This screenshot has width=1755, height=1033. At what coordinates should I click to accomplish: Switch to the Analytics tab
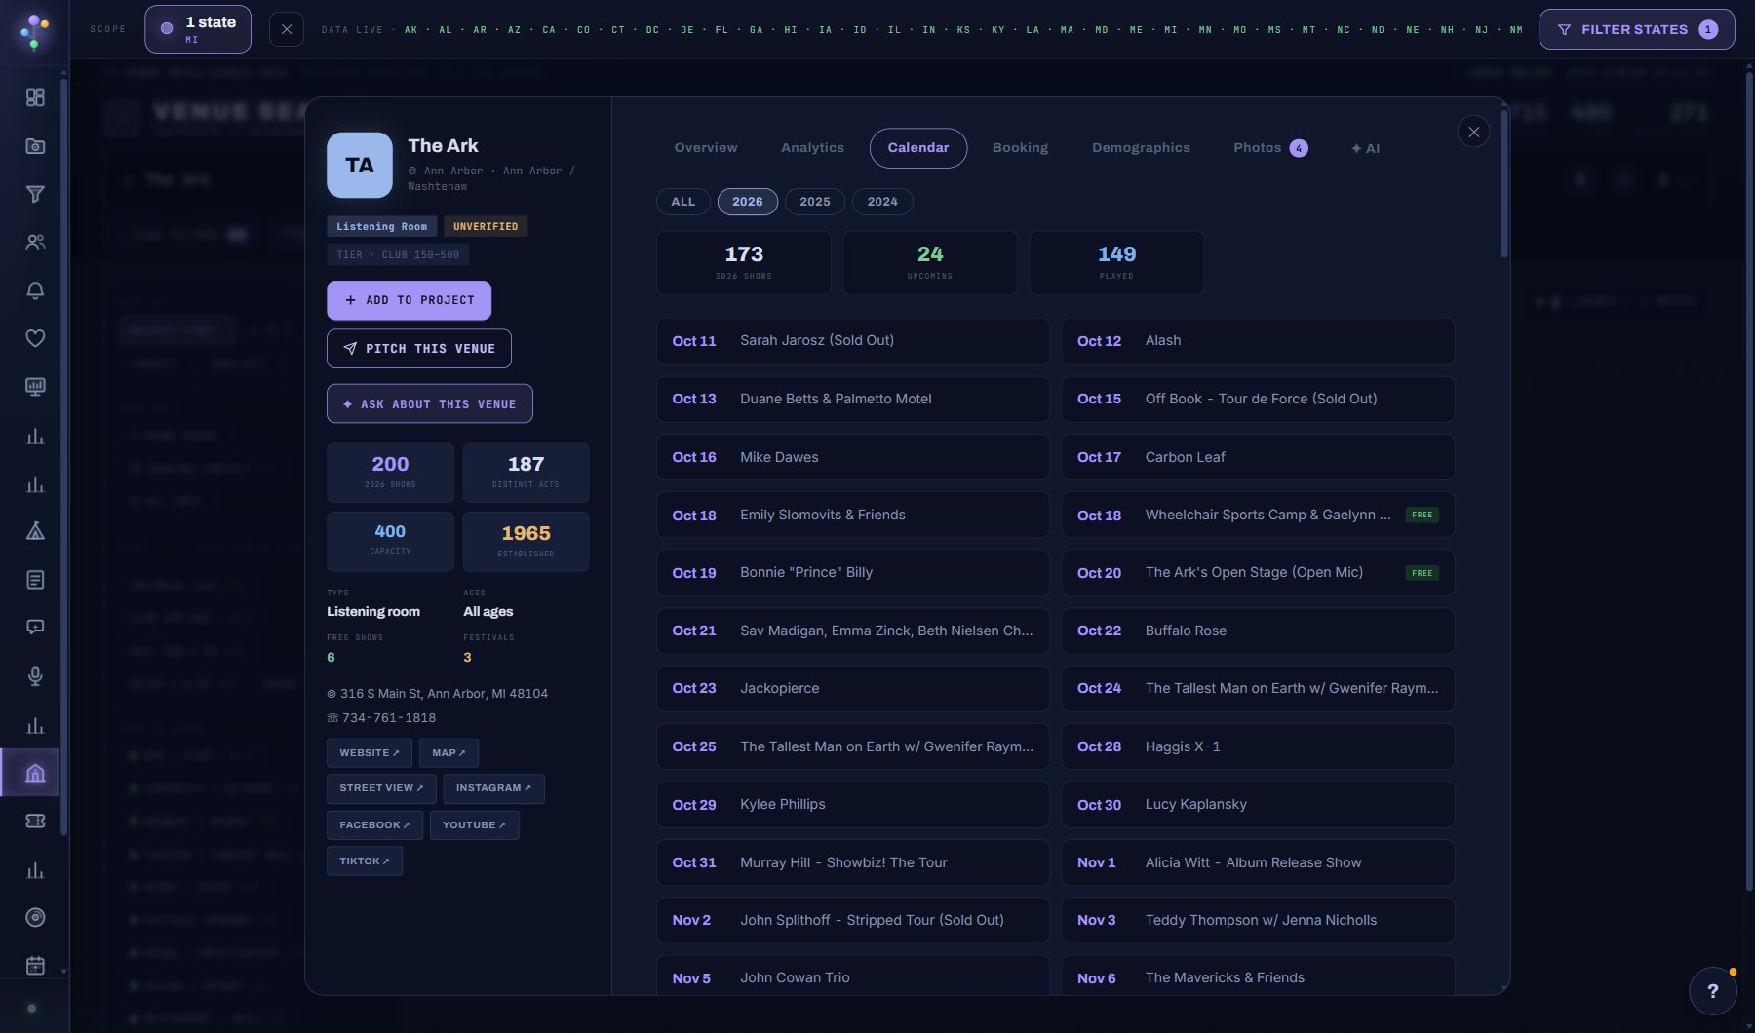tap(812, 148)
